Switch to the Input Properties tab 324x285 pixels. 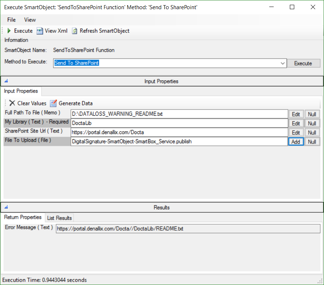pyautogui.click(x=20, y=91)
